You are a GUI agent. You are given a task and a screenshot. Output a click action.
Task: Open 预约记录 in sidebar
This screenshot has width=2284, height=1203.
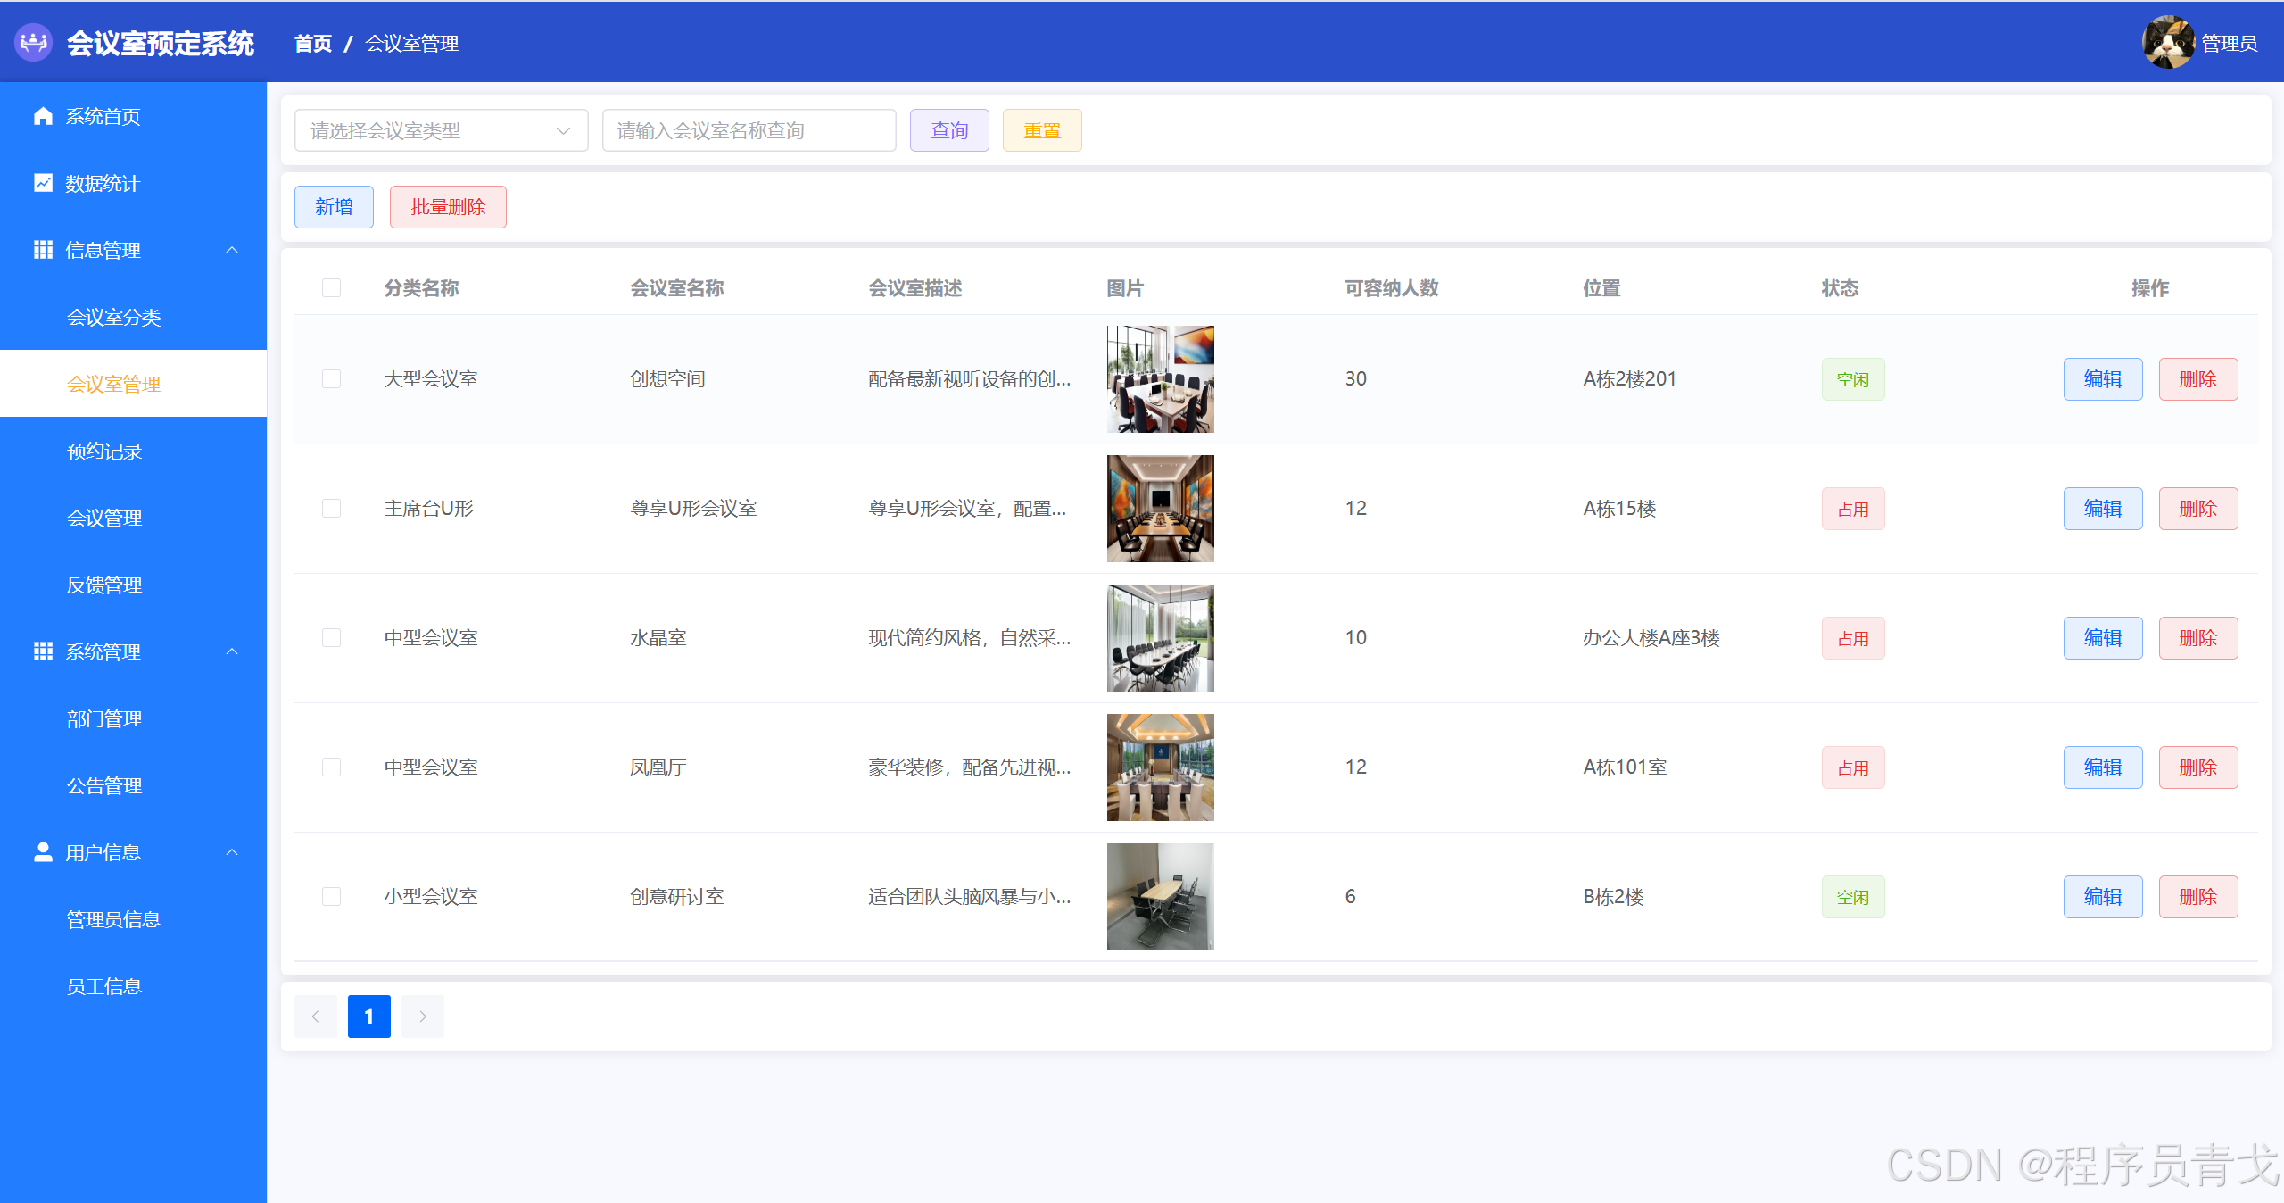[104, 452]
